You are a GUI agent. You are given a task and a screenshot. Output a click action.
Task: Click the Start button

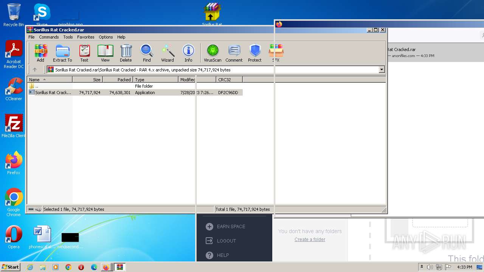pyautogui.click(x=11, y=267)
